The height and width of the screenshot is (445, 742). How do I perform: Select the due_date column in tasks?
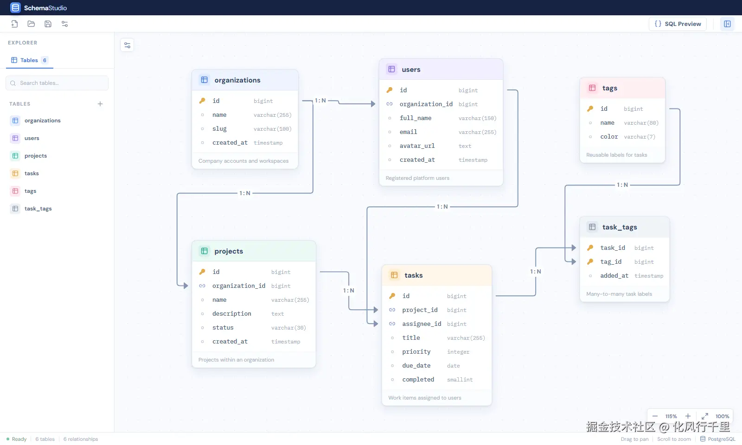pos(436,366)
